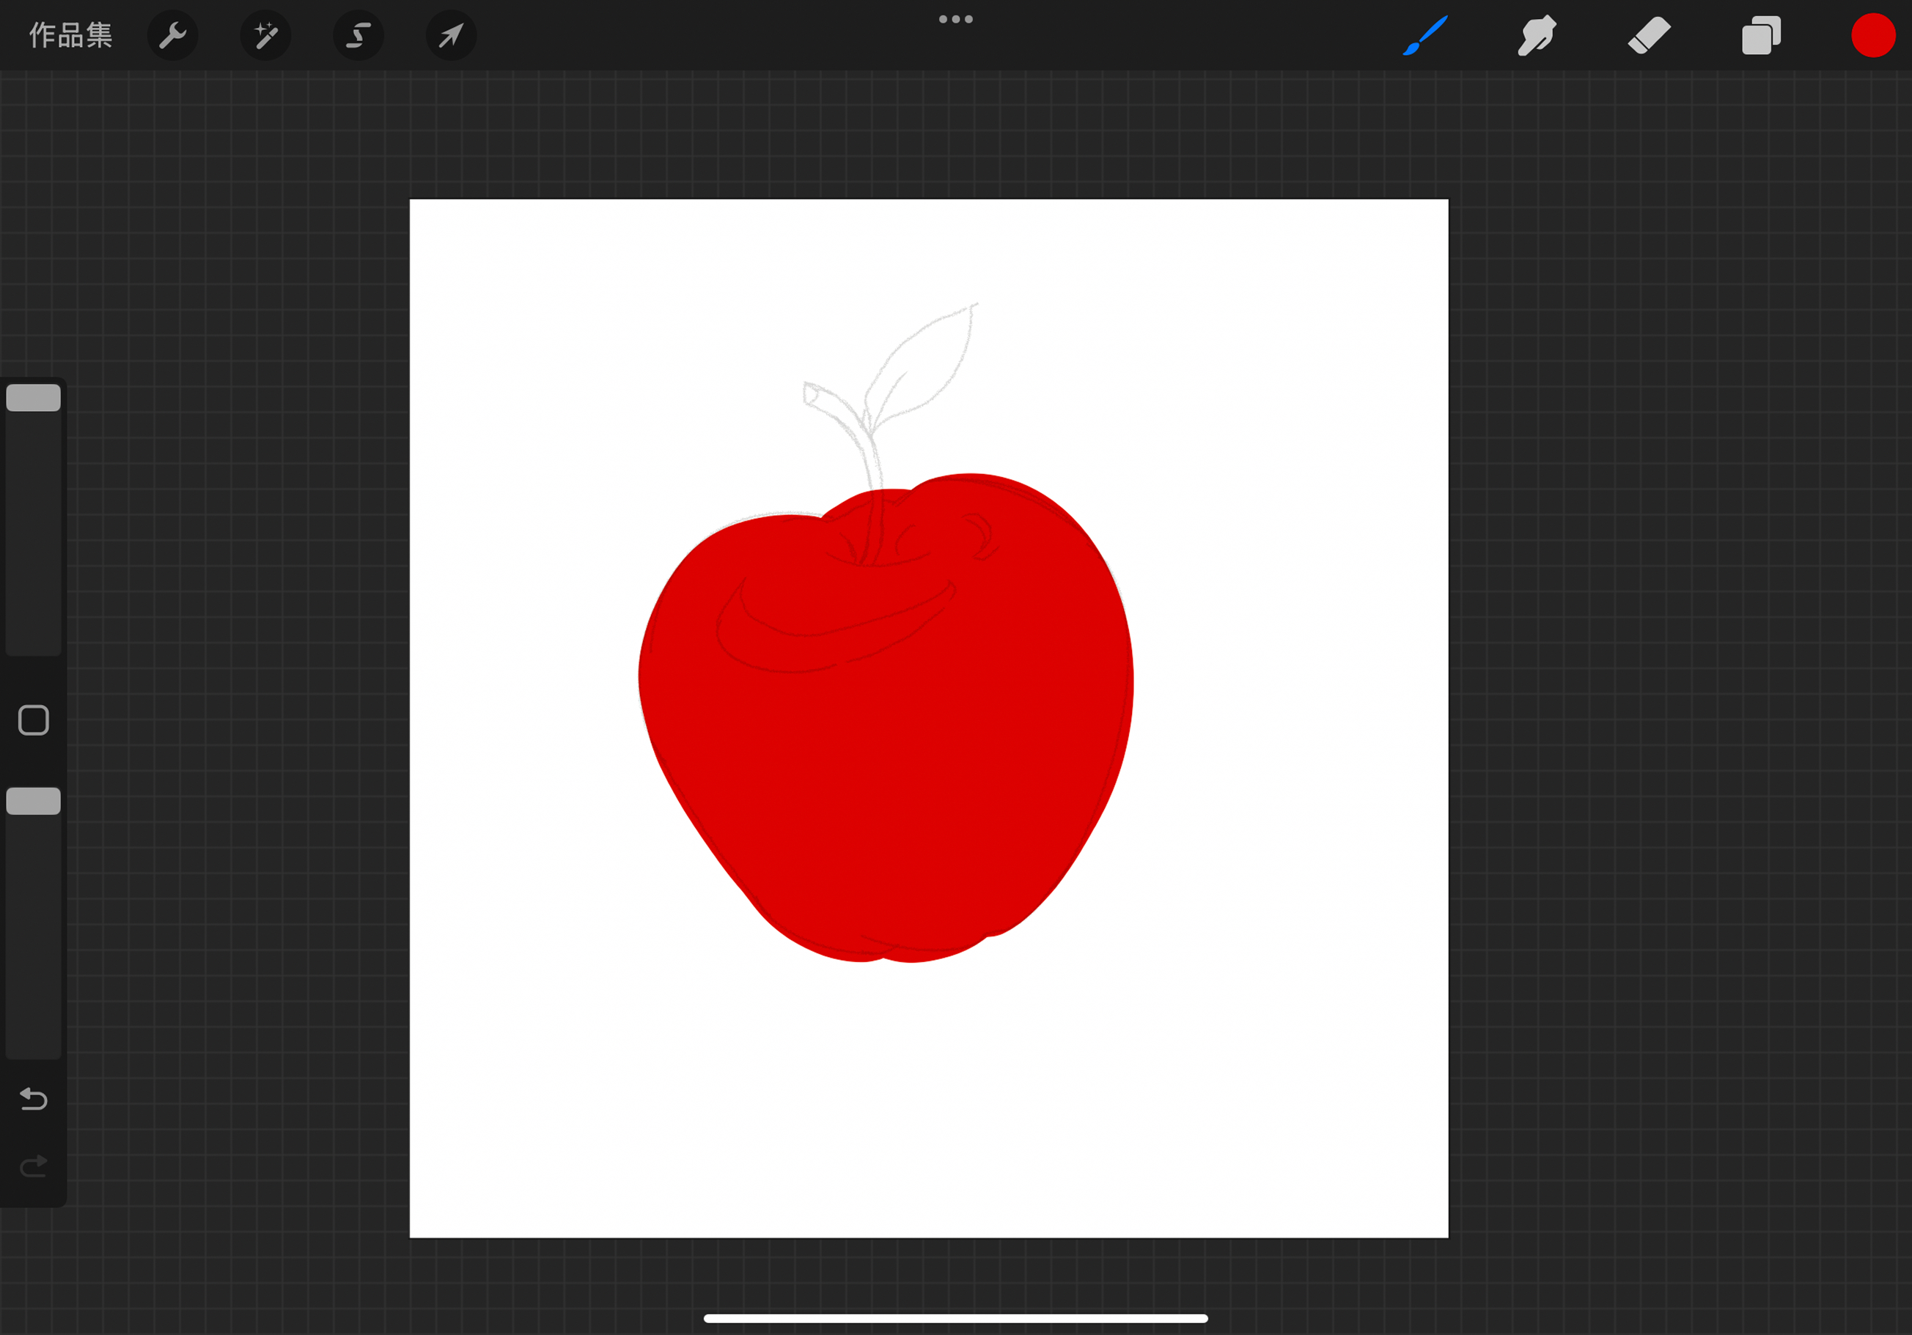This screenshot has width=1912, height=1335.
Task: Tap the square modify button on sidebar
Action: (x=33, y=721)
